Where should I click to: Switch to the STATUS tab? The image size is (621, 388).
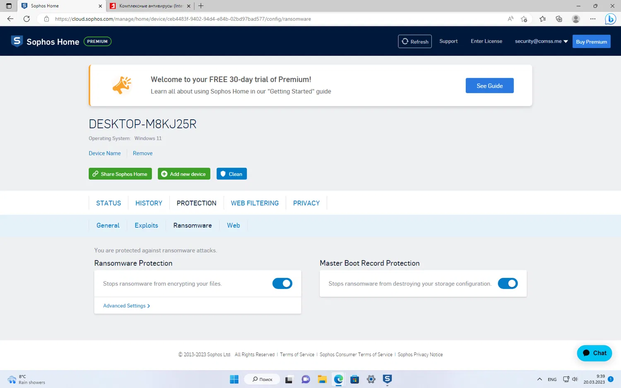pyautogui.click(x=108, y=203)
